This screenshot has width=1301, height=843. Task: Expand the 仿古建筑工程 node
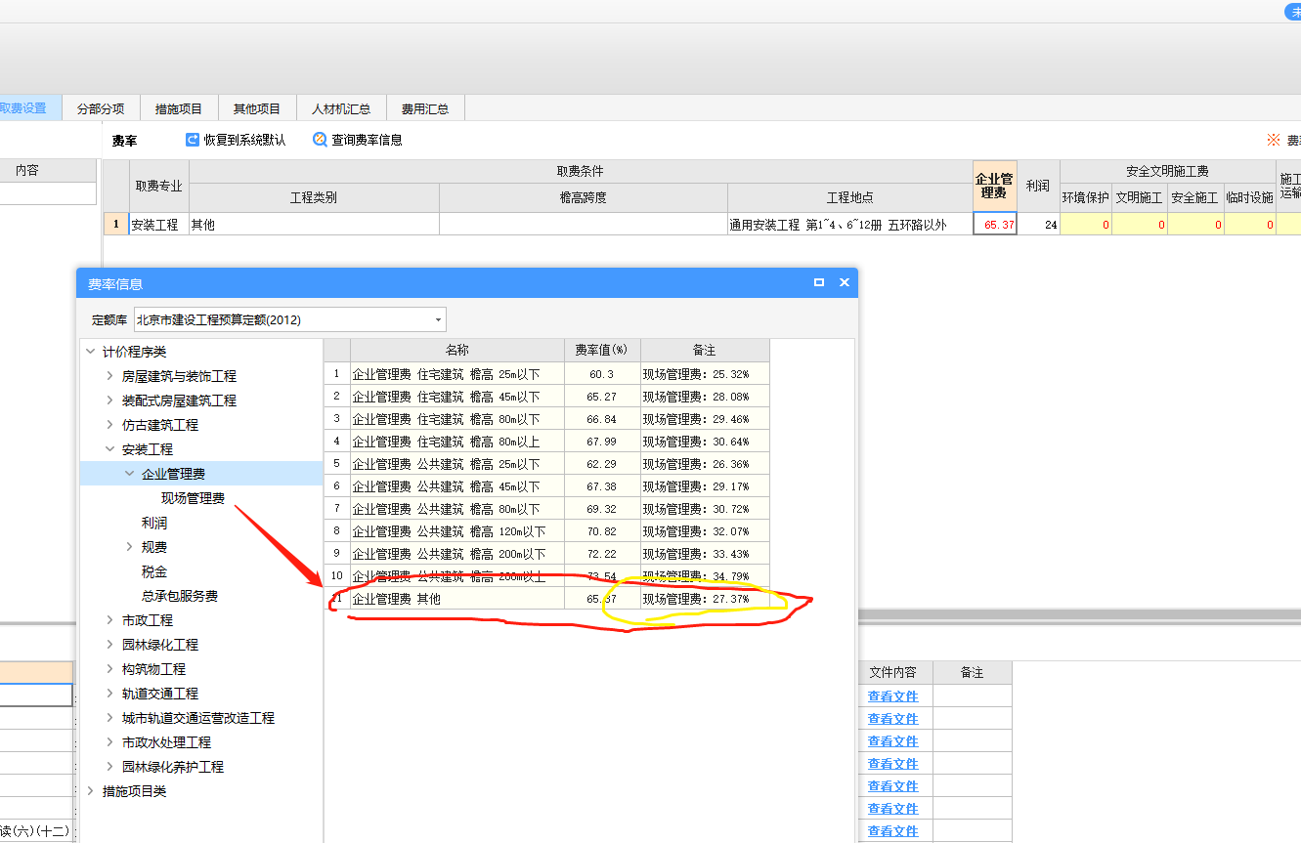click(109, 425)
